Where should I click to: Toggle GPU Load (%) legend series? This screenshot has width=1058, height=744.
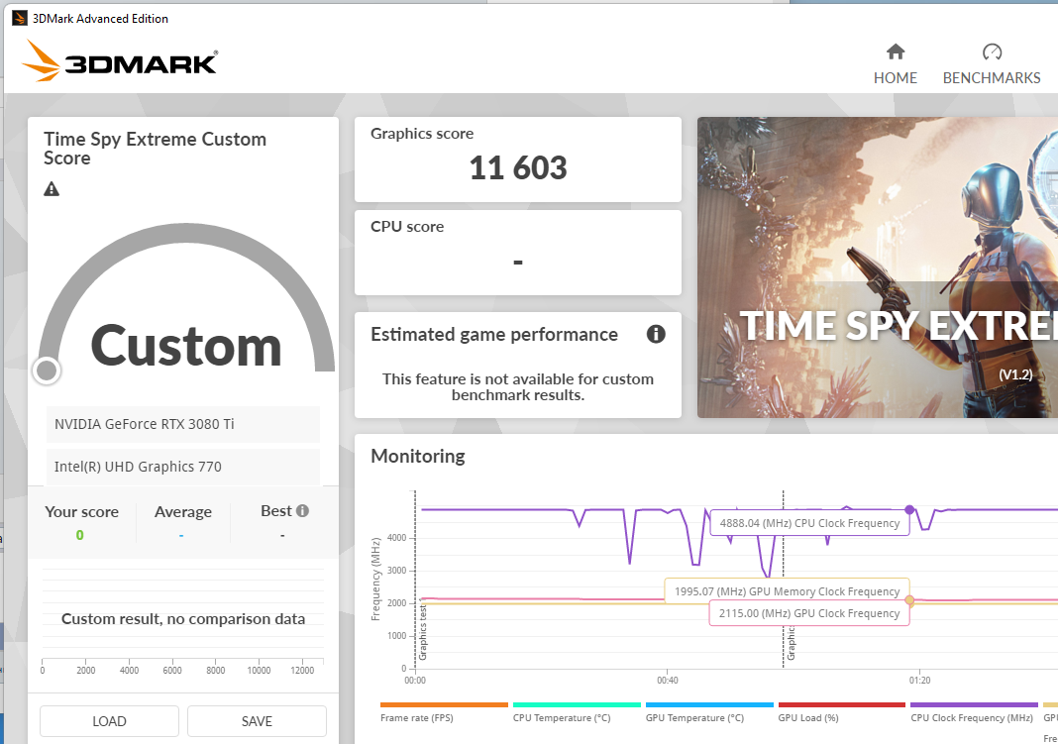click(x=841, y=712)
